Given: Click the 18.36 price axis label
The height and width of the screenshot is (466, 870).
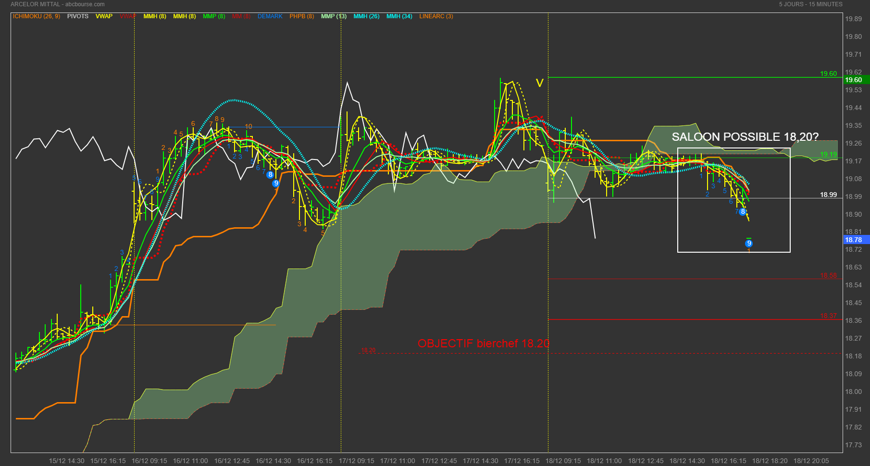Looking at the screenshot, I should (x=854, y=320).
